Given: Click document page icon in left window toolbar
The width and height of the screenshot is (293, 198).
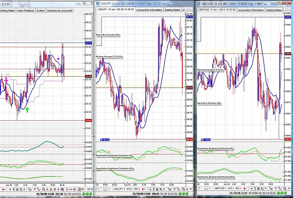Looking at the screenshot, I should tap(79, 190).
